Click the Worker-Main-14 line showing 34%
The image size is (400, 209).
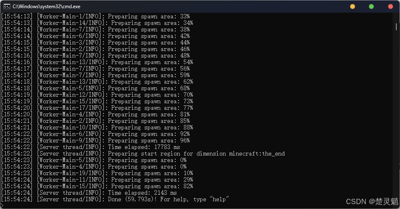click(x=97, y=23)
